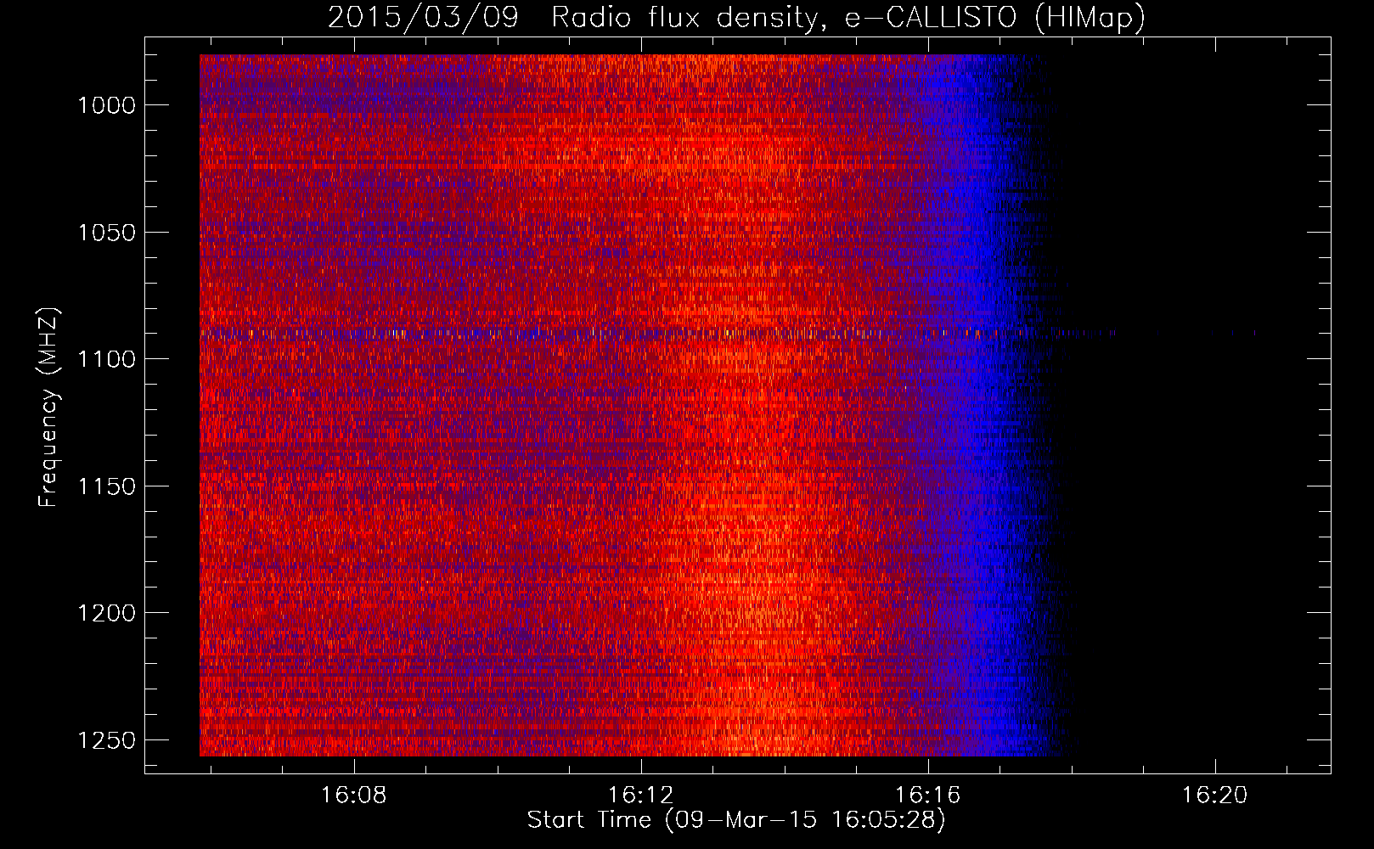Click the 1050 frequency tick label

(x=107, y=233)
